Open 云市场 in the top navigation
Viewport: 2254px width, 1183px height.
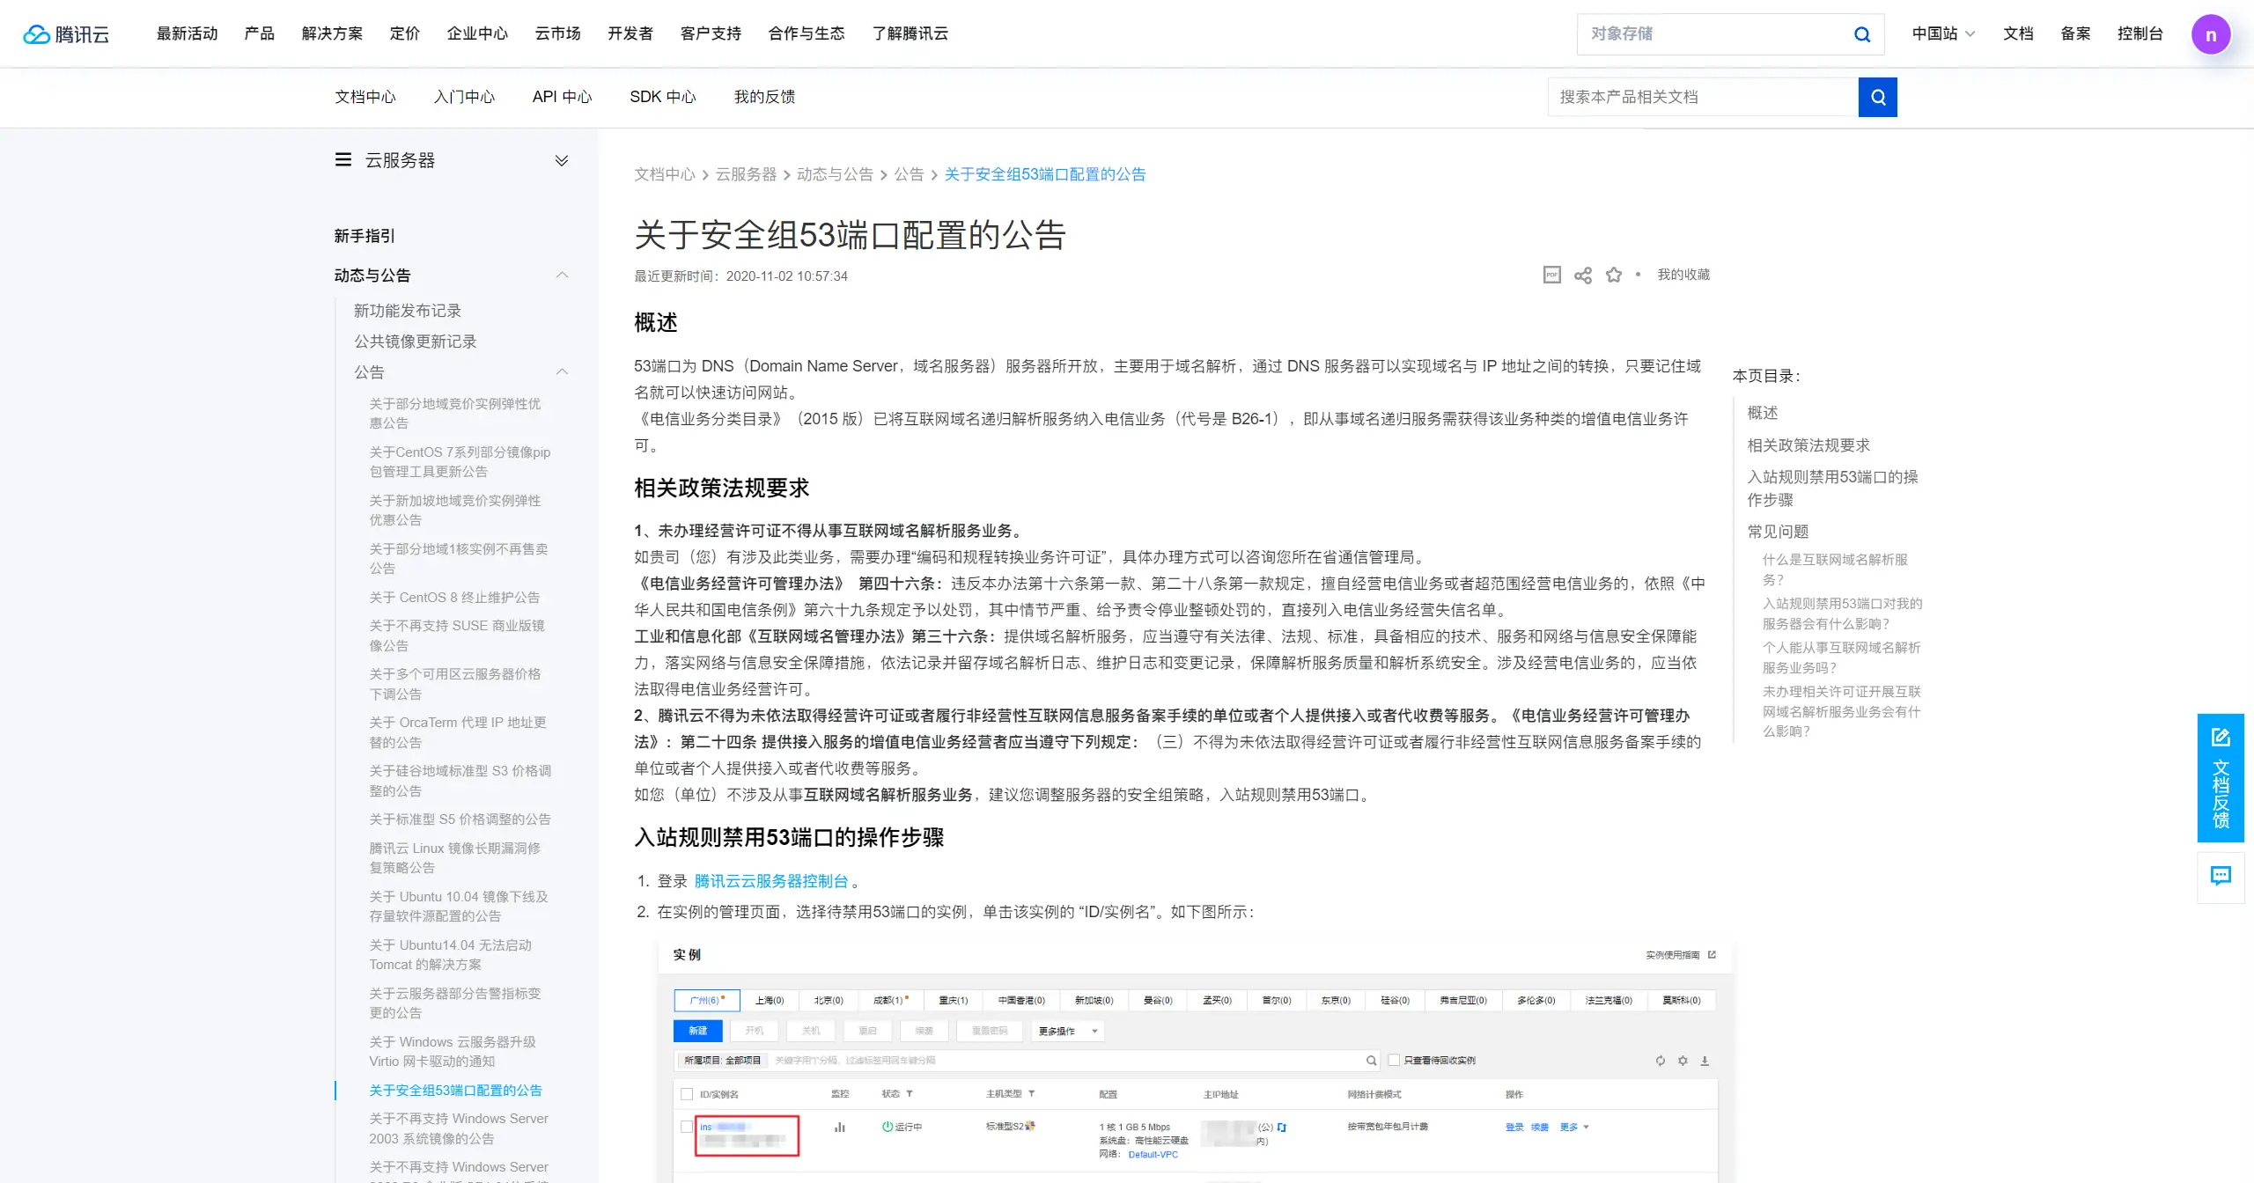557,33
